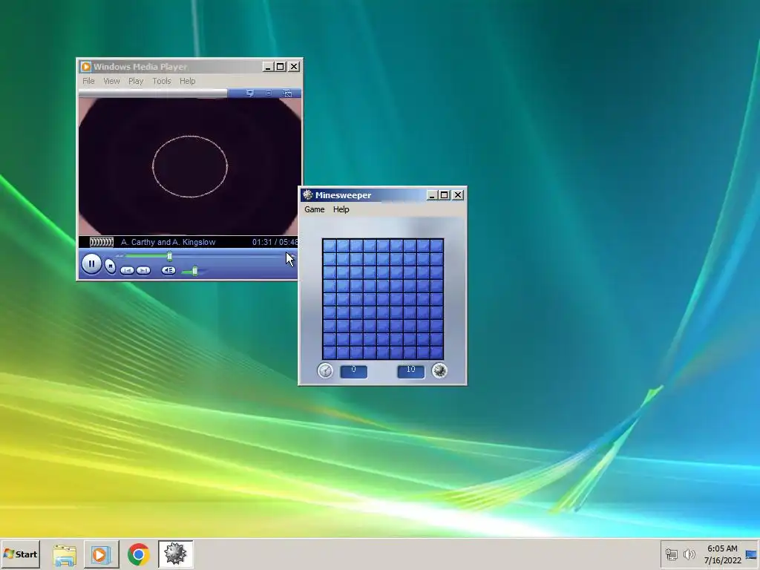
Task: Click the artist text A. Carthy and A. Kingslow
Action: coord(168,242)
